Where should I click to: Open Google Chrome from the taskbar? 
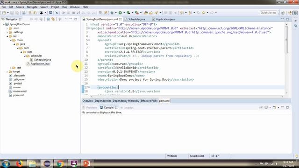[x=60, y=163]
